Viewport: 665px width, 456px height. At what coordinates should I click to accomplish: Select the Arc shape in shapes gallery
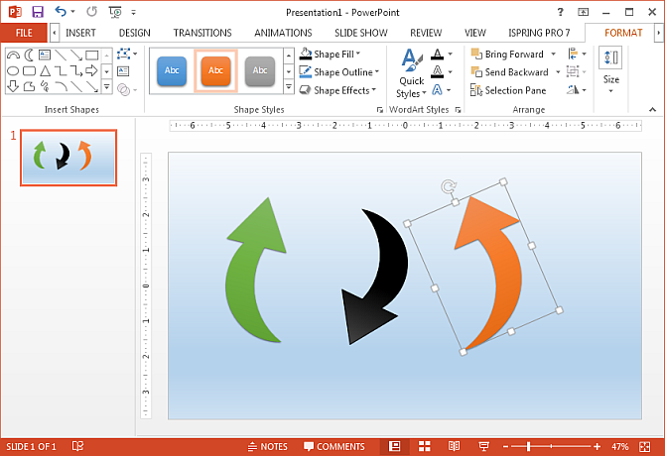[13, 56]
